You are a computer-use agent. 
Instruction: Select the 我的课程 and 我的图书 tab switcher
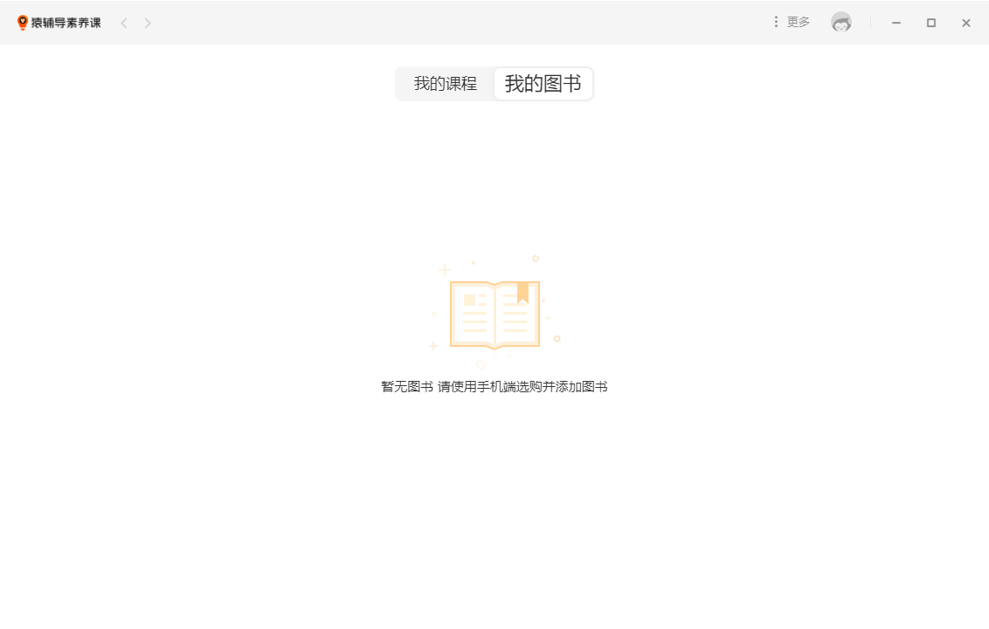tap(494, 83)
